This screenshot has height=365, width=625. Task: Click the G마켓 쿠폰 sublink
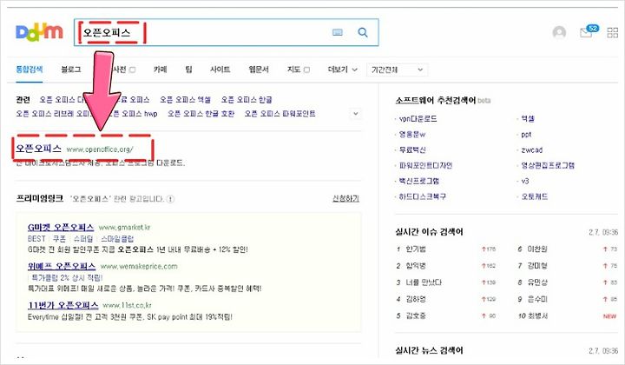click(59, 238)
